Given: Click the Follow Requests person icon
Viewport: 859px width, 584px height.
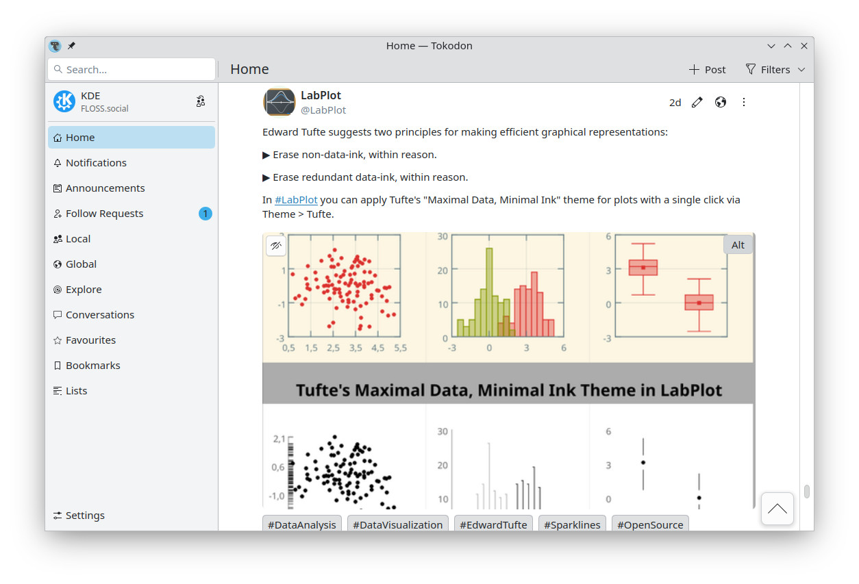Looking at the screenshot, I should coord(58,214).
